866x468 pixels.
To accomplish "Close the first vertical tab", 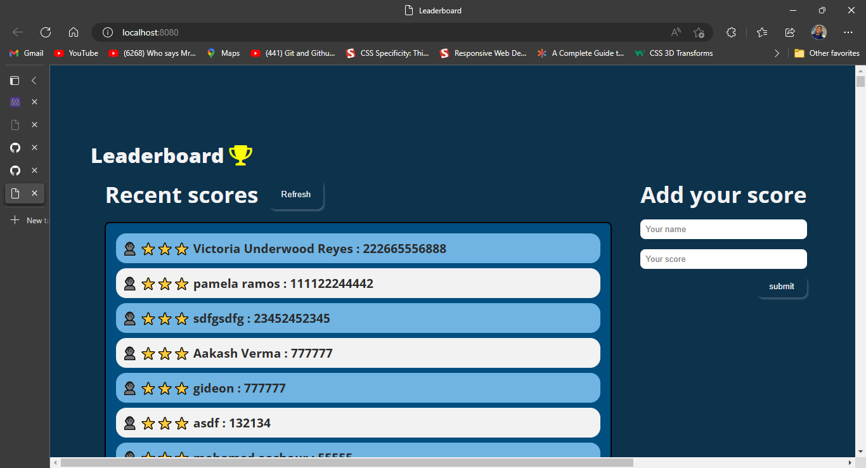I will point(35,102).
